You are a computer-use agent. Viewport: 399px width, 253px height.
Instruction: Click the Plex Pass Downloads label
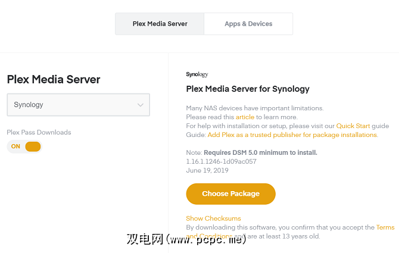tap(39, 132)
